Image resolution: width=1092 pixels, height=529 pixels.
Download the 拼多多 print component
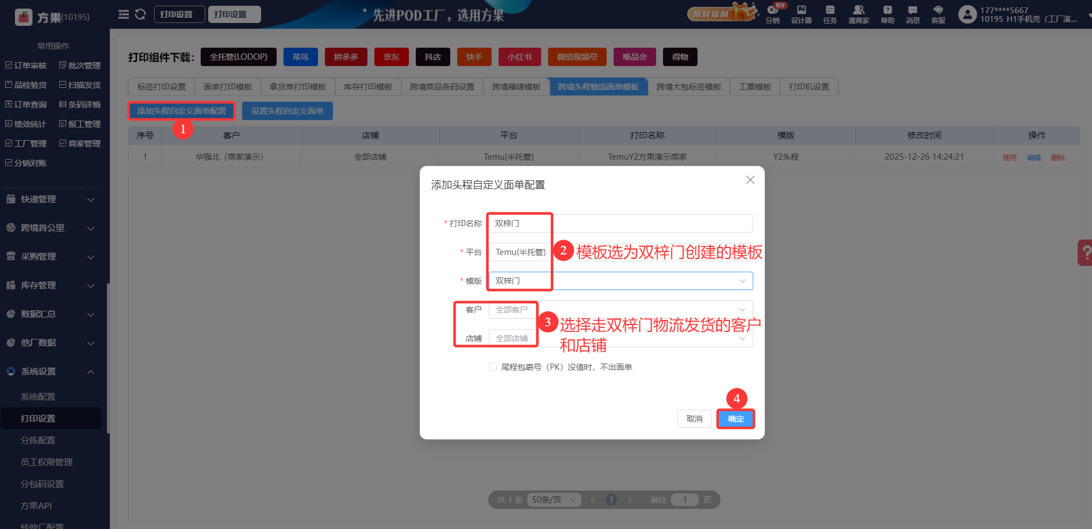pyautogui.click(x=346, y=57)
